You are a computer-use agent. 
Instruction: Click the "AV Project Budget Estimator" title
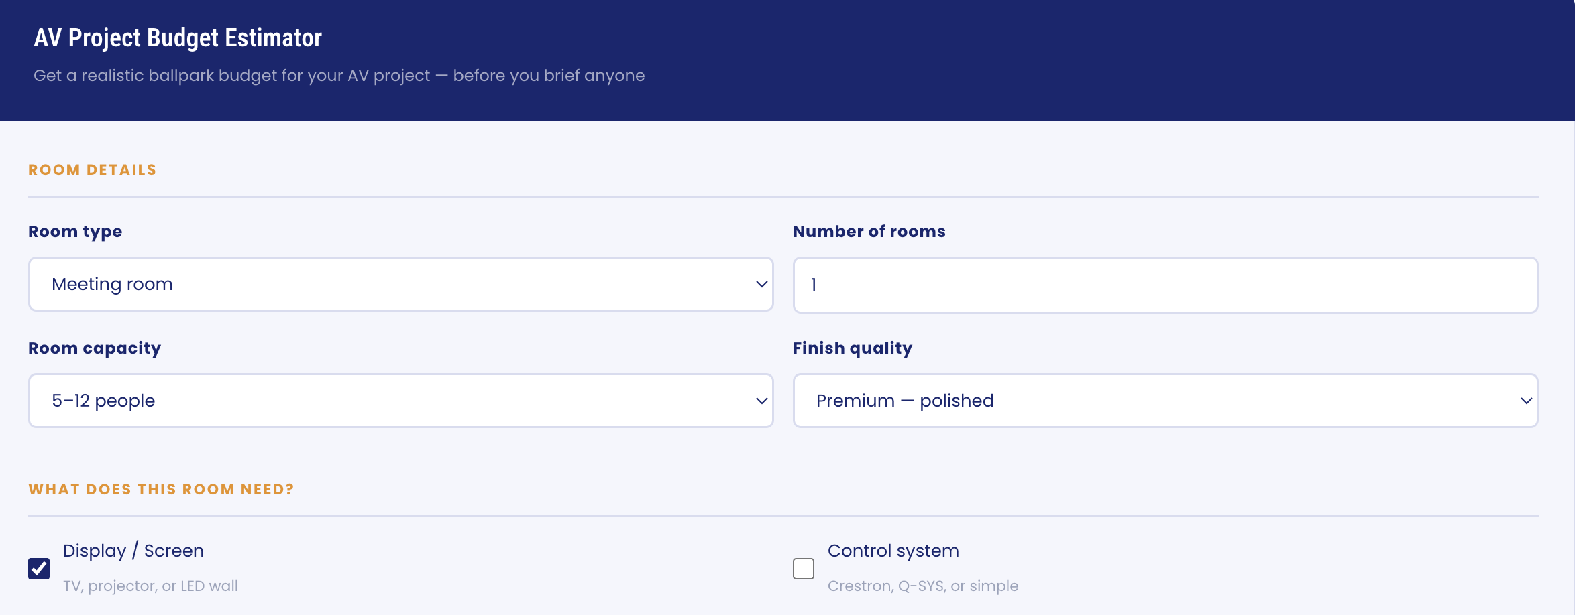[178, 38]
